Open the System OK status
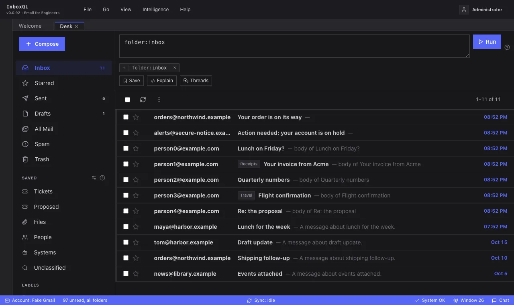This screenshot has width=514, height=305. [430, 300]
